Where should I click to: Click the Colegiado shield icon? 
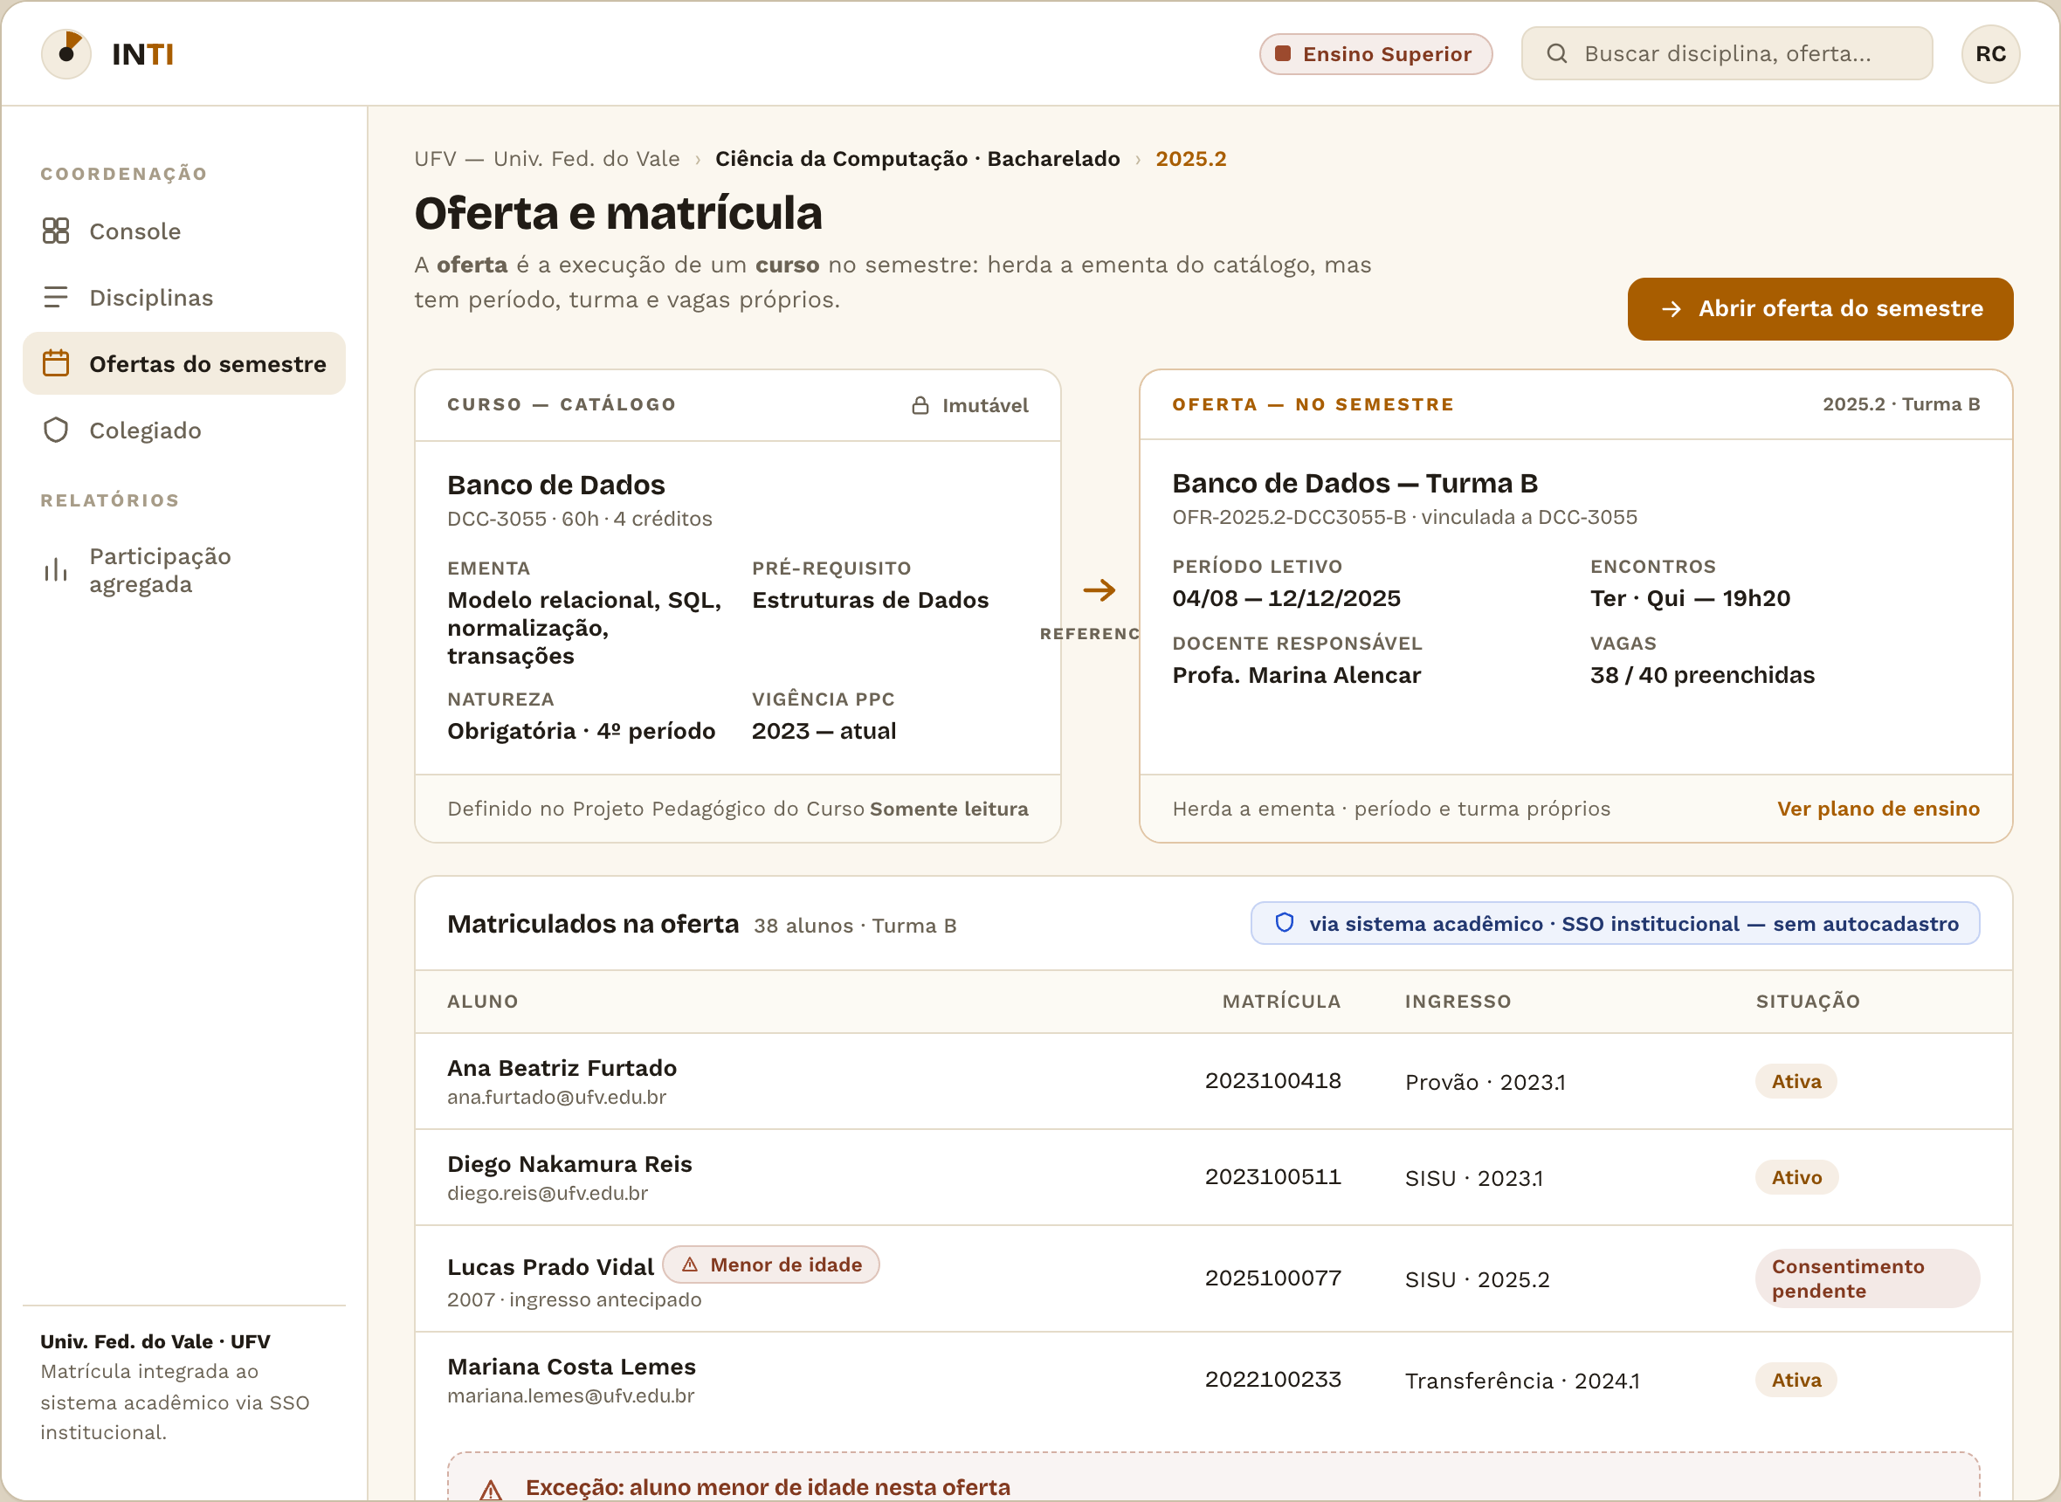tap(56, 430)
